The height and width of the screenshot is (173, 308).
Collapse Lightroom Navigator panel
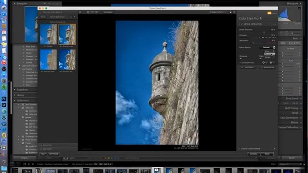click(14, 3)
